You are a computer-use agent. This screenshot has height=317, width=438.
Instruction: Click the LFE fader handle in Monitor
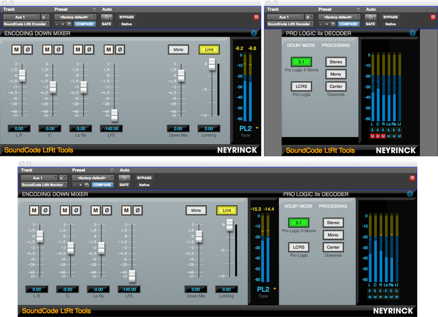click(132, 276)
